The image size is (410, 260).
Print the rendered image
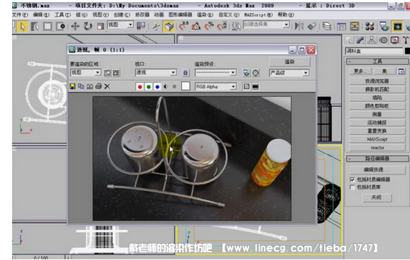(x=98, y=86)
